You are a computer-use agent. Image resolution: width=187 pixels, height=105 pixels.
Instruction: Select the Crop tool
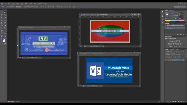coord(2,17)
